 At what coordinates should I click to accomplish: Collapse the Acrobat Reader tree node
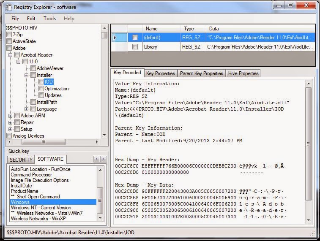pos(10,55)
